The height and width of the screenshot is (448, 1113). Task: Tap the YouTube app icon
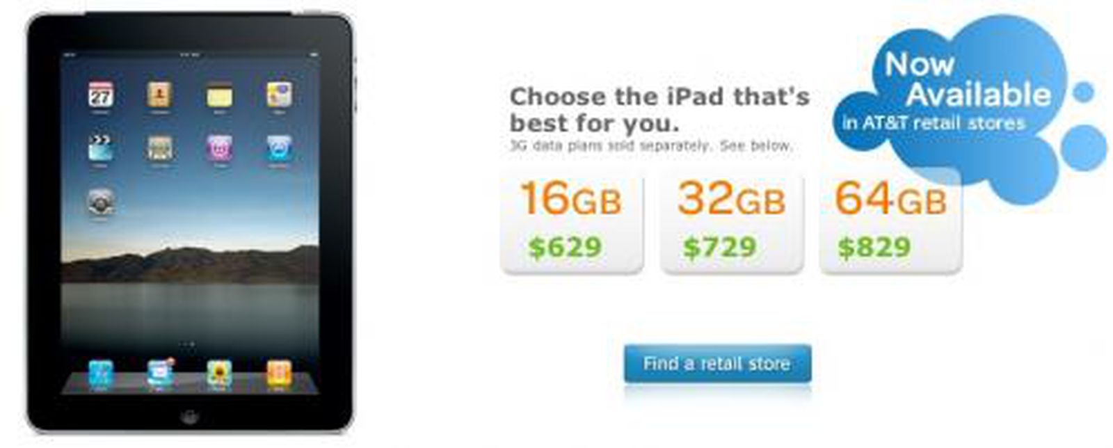(x=160, y=148)
